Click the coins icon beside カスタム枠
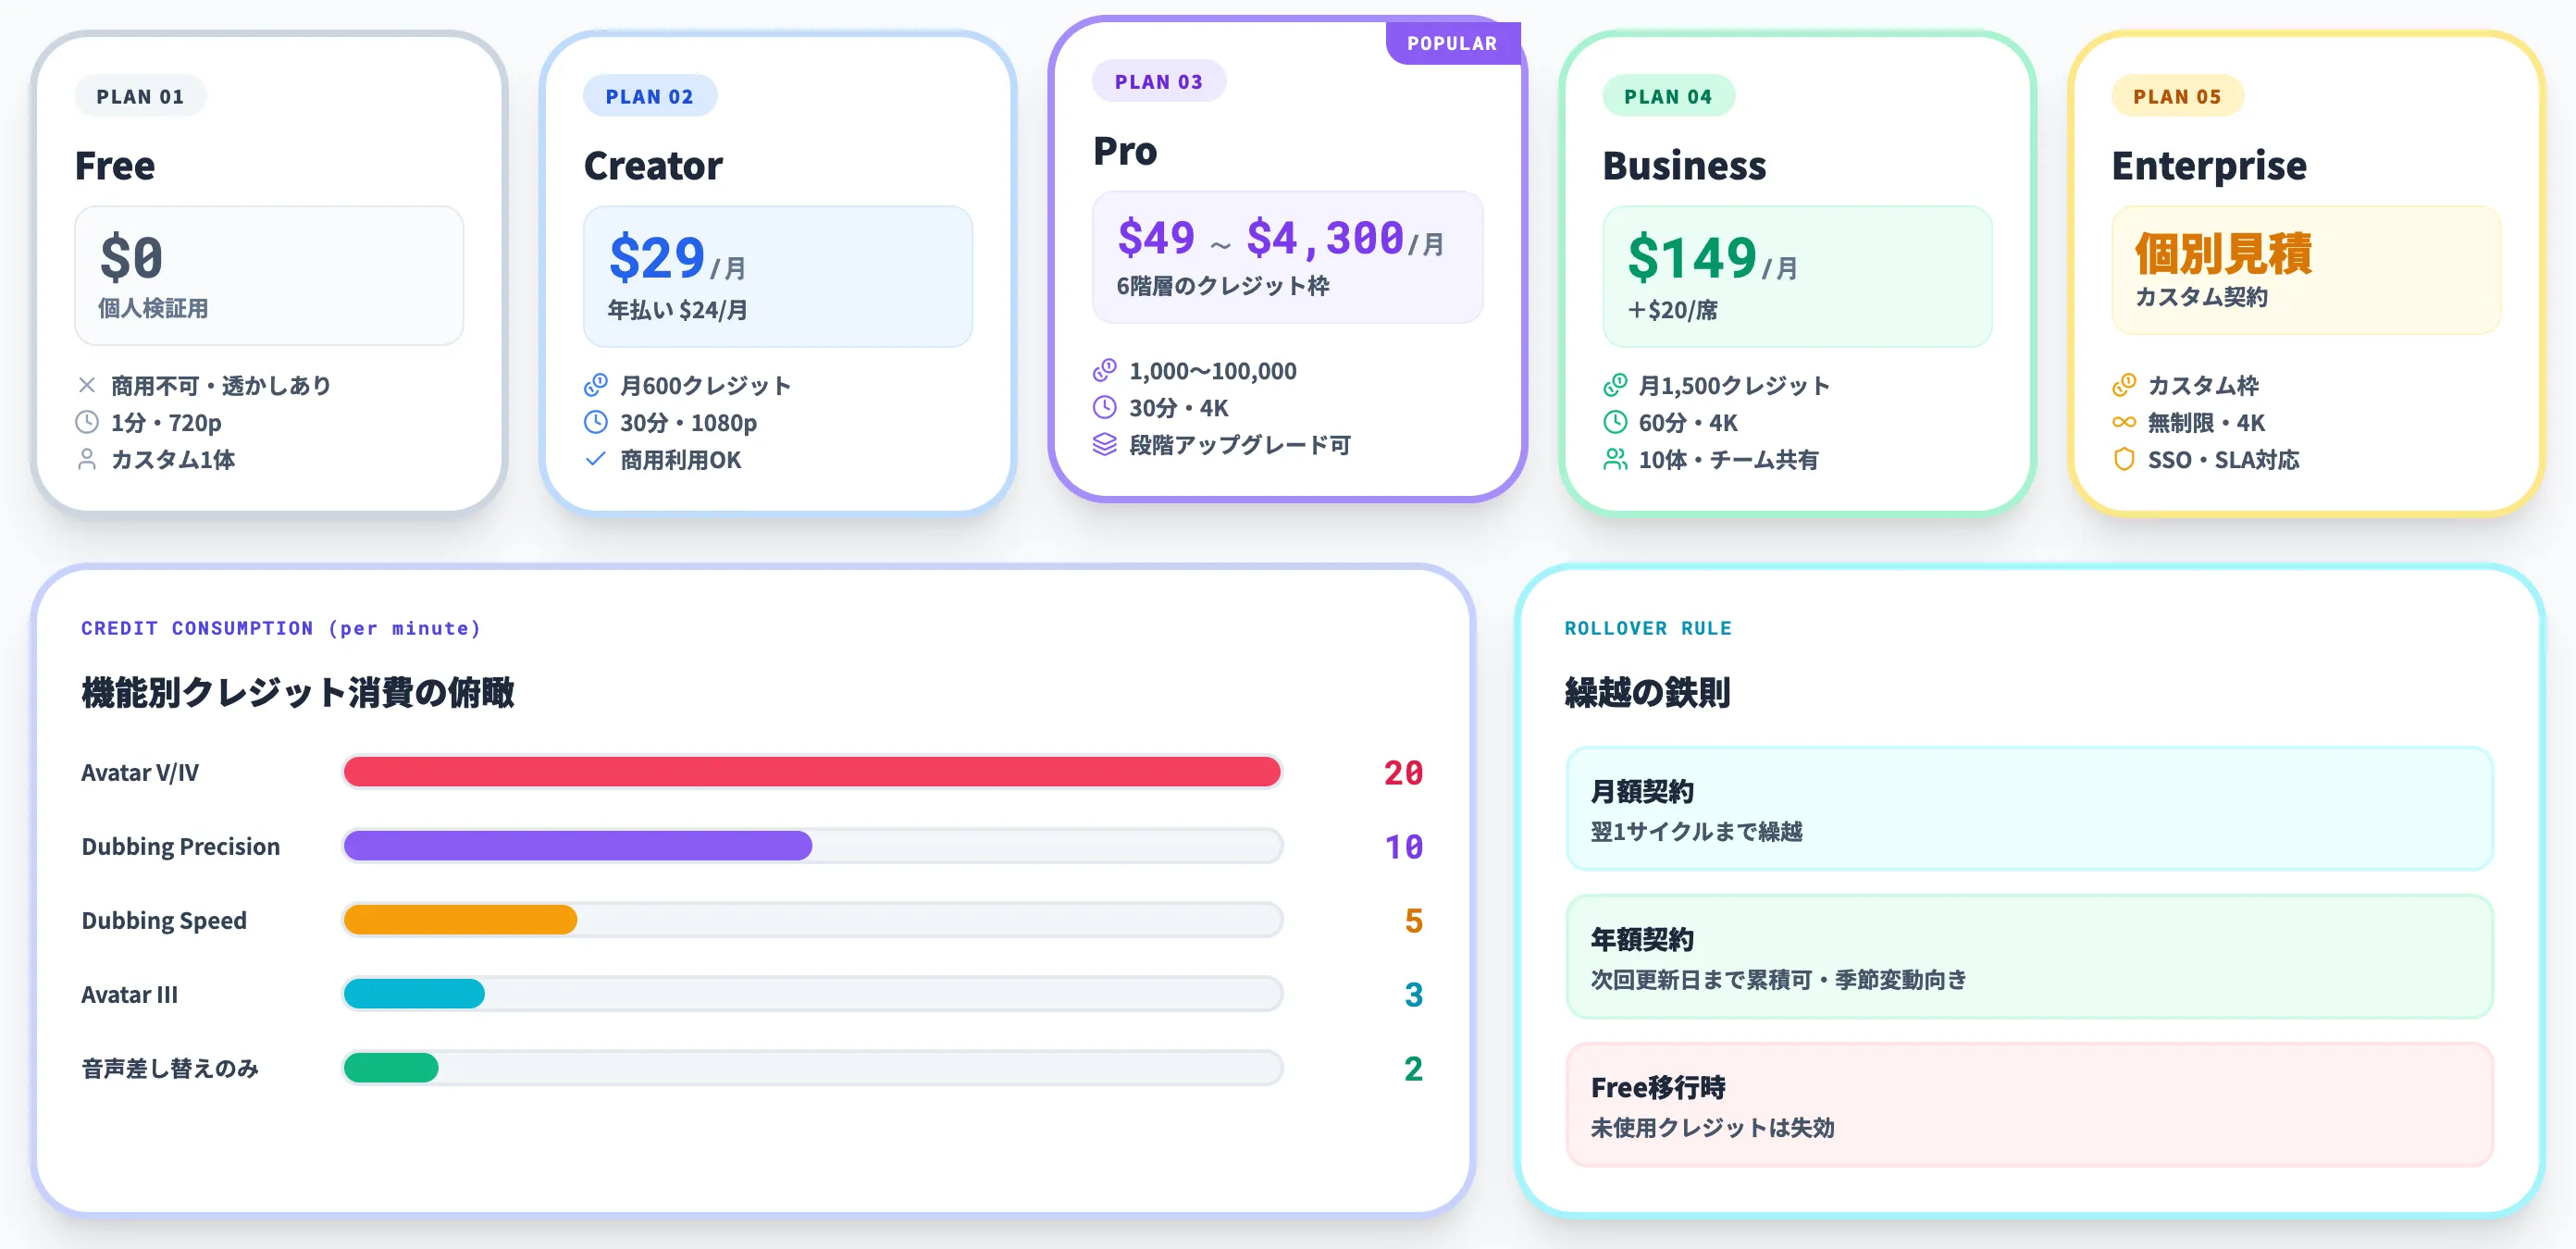 point(2124,385)
